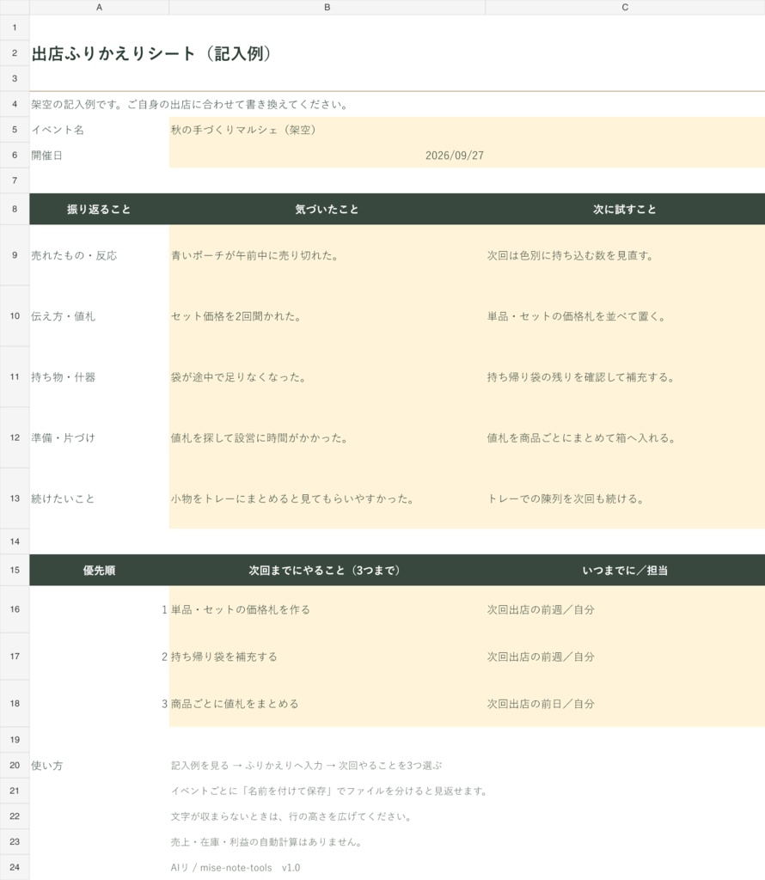Viewport: 765px width, 880px height.
Task: Click row label 売れたもの・反応
Action: coord(100,255)
